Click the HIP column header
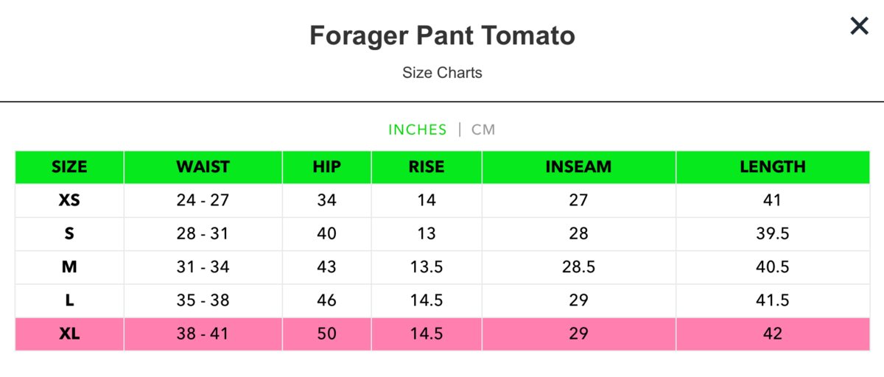This screenshot has height=377, width=884. click(x=326, y=167)
